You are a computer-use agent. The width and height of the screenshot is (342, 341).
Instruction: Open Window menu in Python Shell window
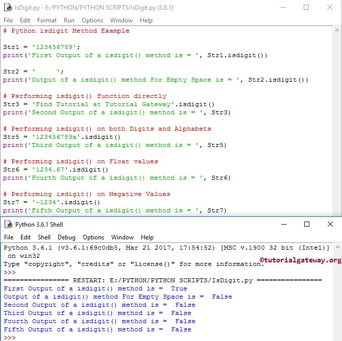tap(123, 237)
